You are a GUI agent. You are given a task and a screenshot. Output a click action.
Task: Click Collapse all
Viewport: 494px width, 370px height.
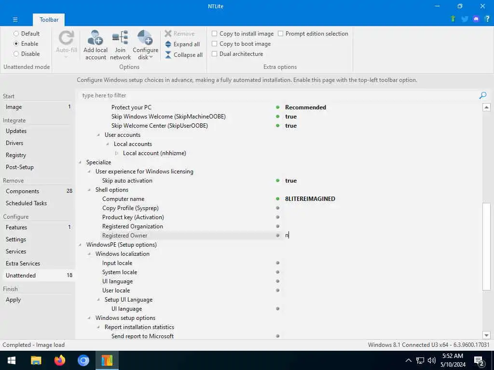click(x=184, y=55)
